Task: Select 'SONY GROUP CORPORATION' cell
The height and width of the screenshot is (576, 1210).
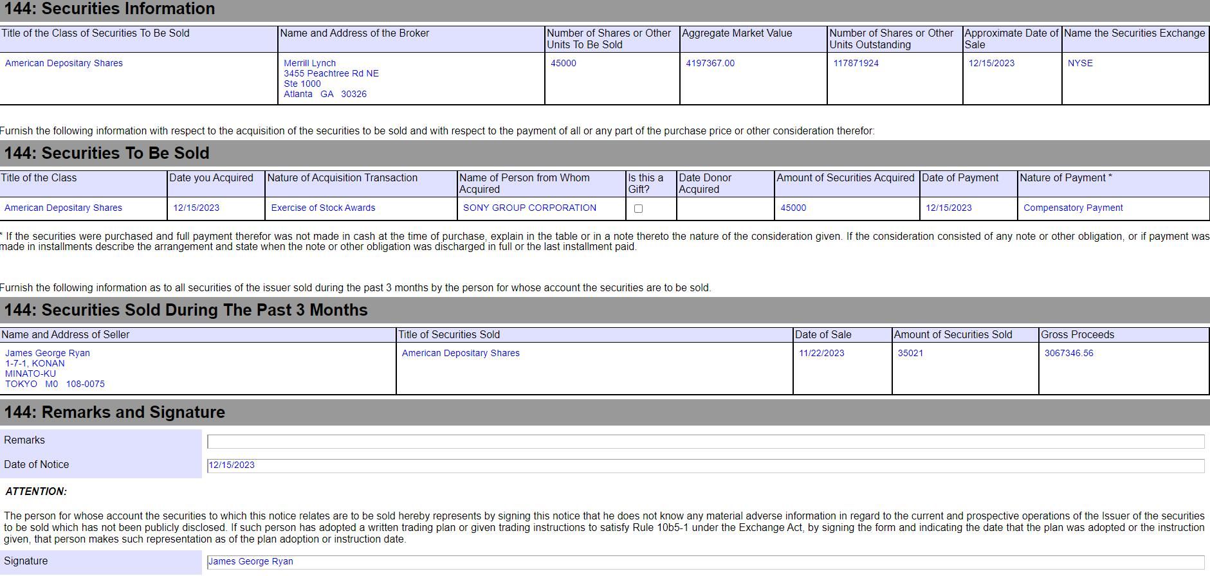Action: pyautogui.click(x=529, y=208)
